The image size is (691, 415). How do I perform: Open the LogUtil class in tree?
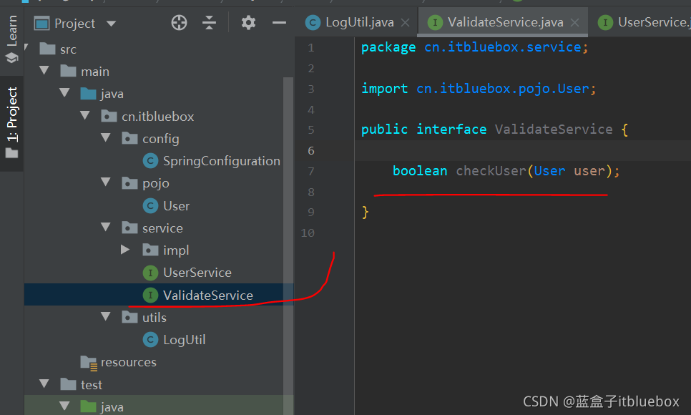click(x=185, y=340)
